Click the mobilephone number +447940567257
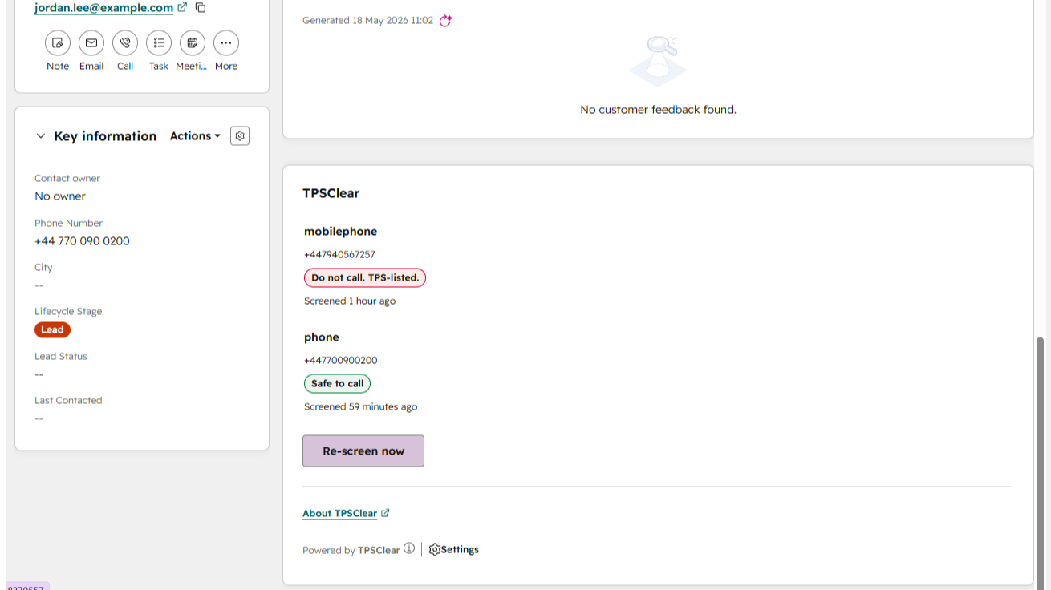This screenshot has width=1051, height=590. (x=339, y=254)
